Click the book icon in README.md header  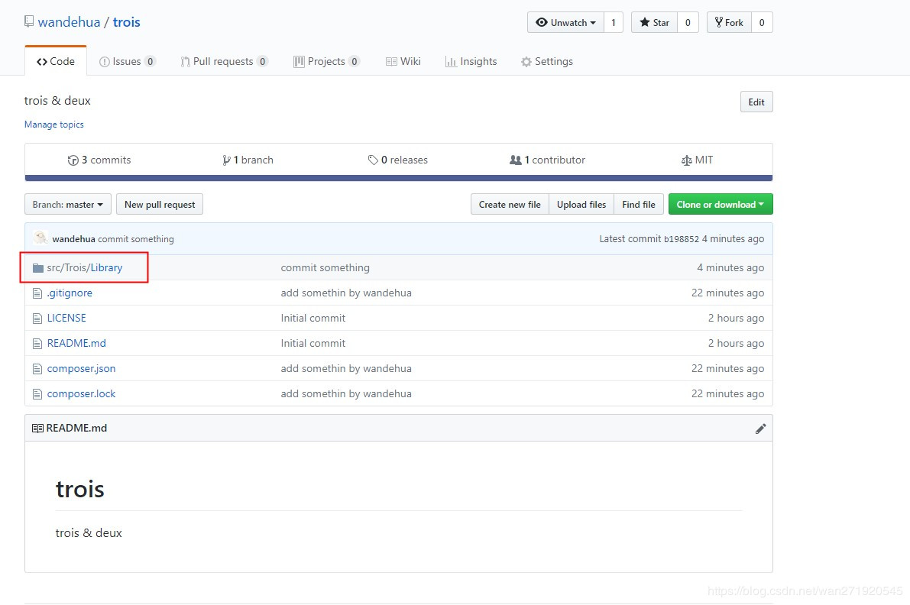click(37, 428)
